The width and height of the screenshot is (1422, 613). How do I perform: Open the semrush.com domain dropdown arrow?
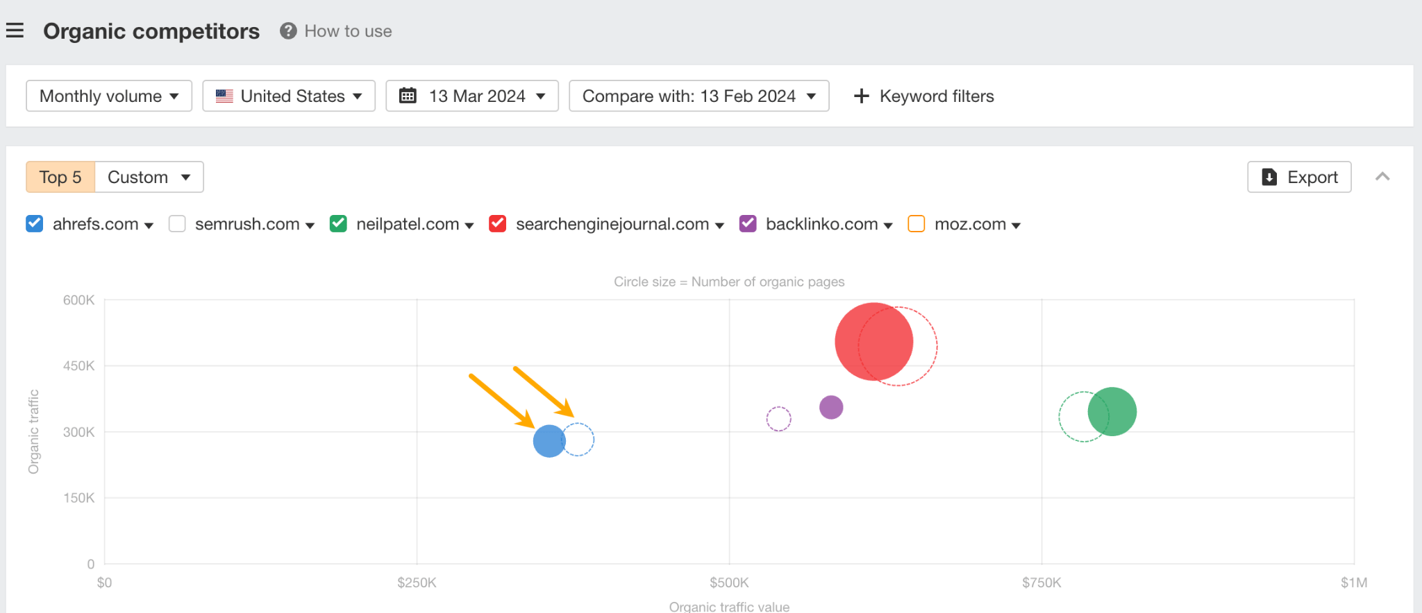point(310,225)
